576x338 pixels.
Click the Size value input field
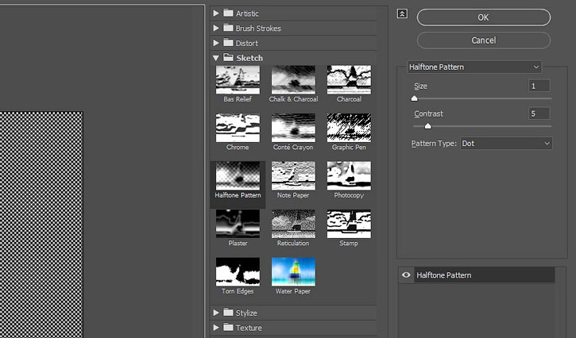(x=539, y=86)
